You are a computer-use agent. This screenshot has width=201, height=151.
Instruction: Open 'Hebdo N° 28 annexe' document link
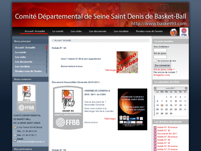click(167, 146)
